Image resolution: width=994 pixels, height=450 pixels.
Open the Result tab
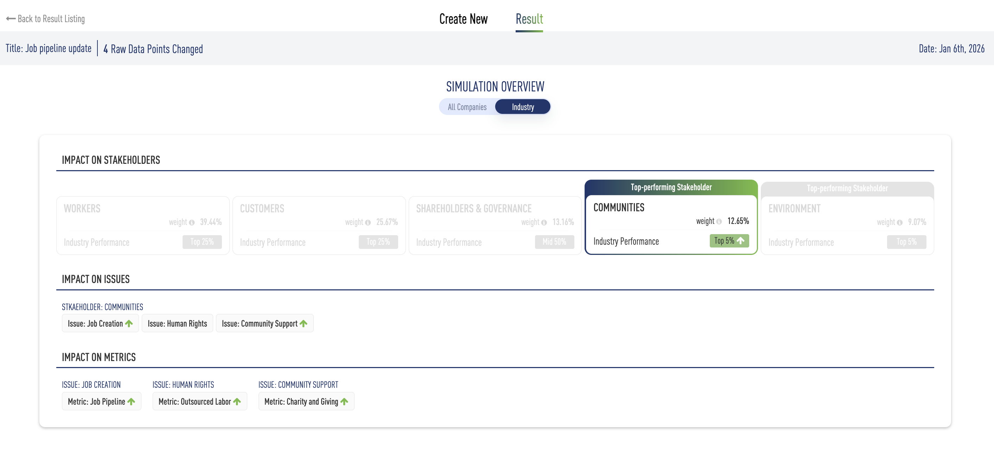coord(529,19)
